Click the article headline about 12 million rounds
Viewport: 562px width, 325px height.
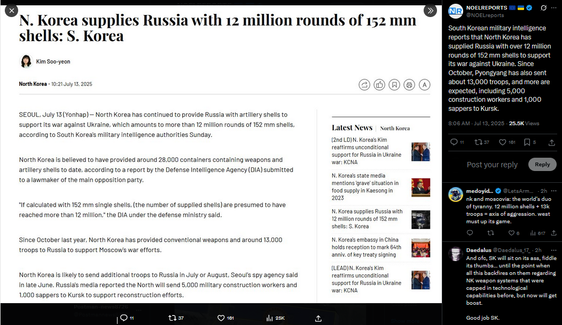pos(217,28)
